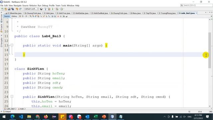Open the Source menu

pos(25,6)
